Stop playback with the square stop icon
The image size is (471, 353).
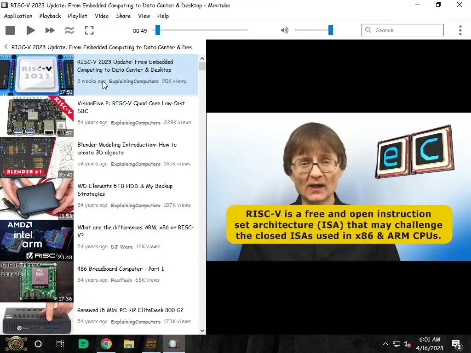(x=10, y=30)
